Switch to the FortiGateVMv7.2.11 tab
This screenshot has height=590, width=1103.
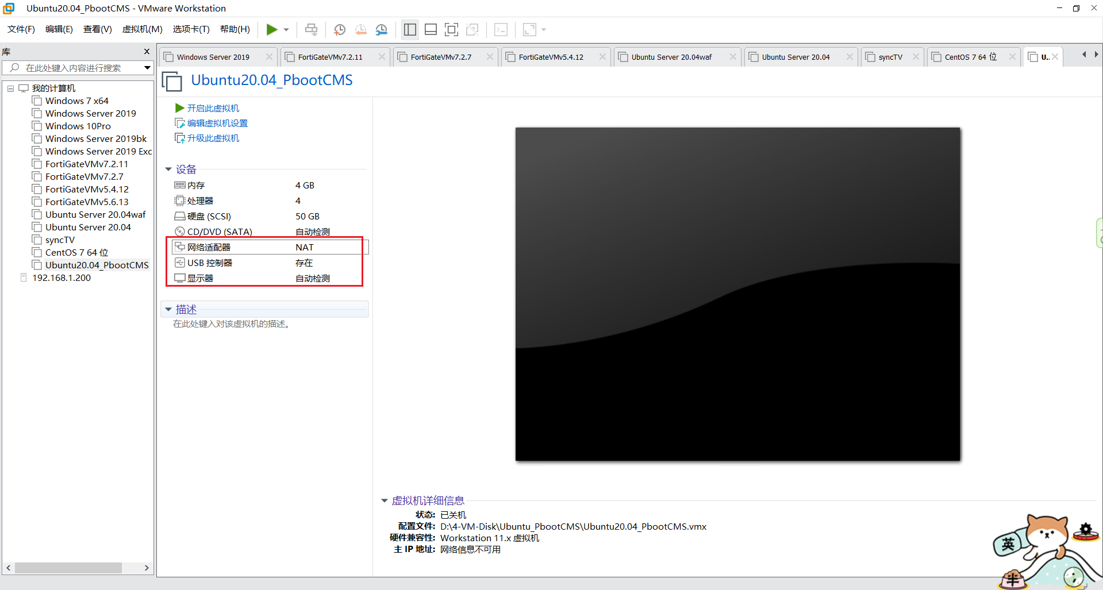click(330, 57)
